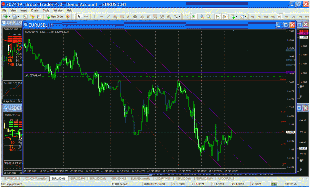This screenshot has height=187, width=310.
Task: Select the H1 timeframe button
Action: coord(280,17)
